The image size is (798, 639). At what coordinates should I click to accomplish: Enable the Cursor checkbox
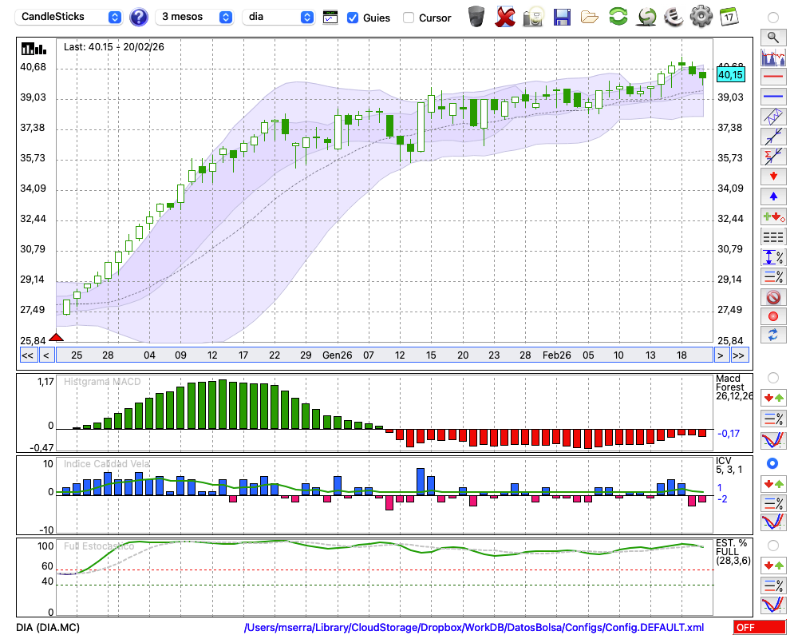click(409, 18)
